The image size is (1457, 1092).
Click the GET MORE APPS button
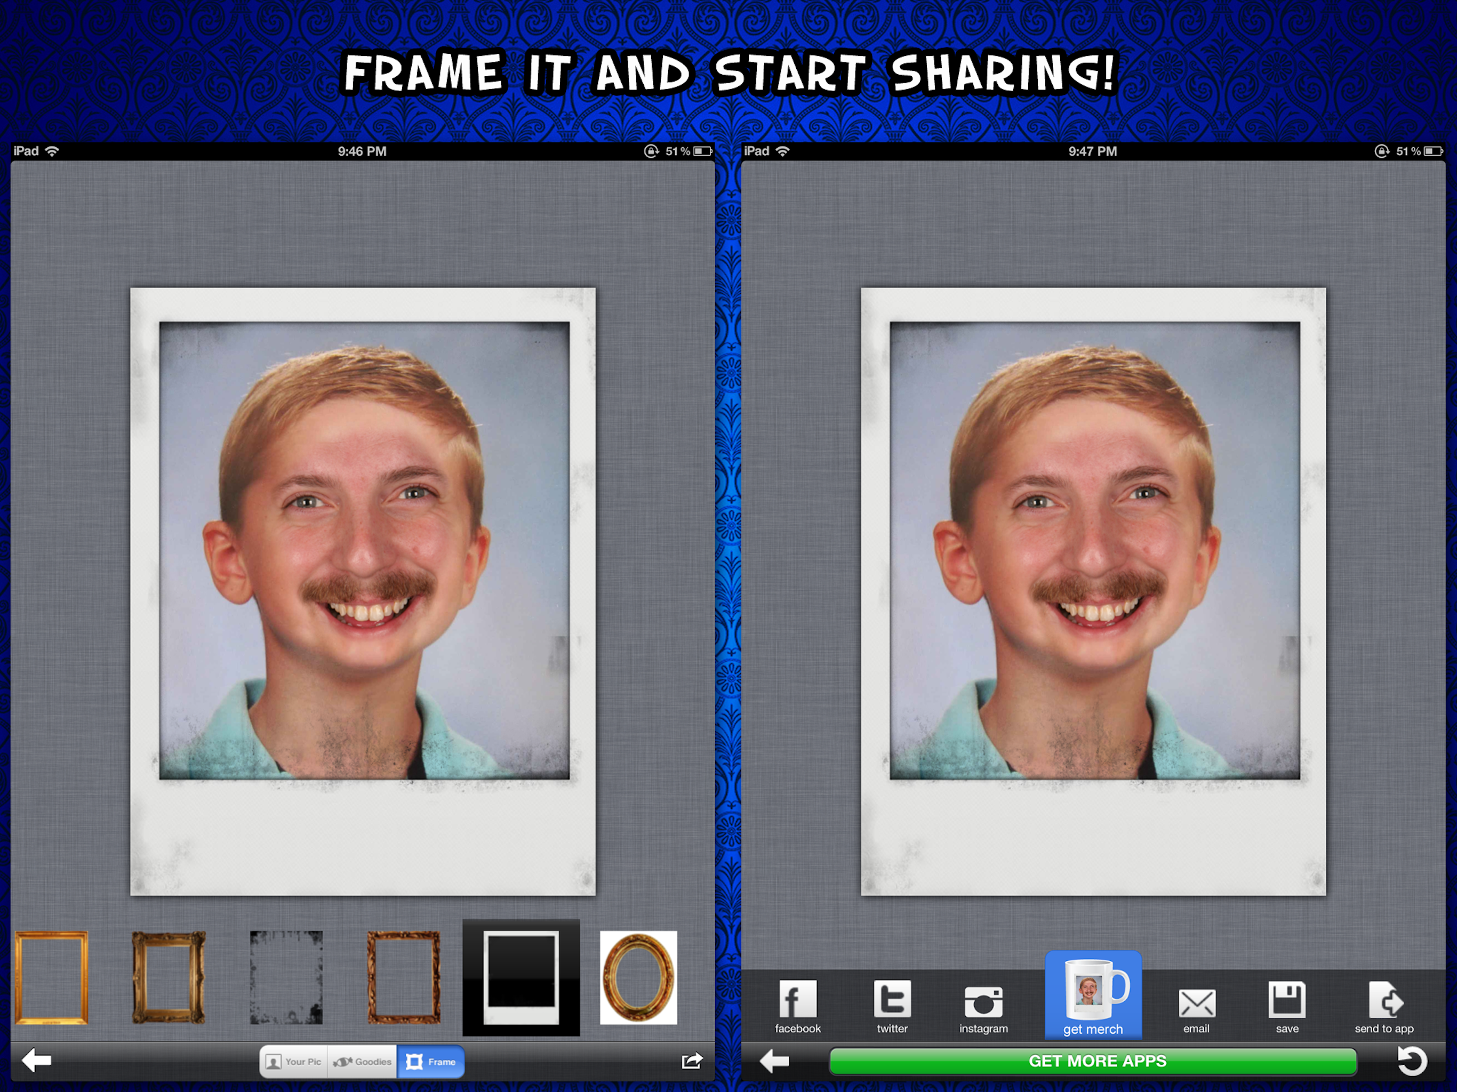click(x=1093, y=1061)
